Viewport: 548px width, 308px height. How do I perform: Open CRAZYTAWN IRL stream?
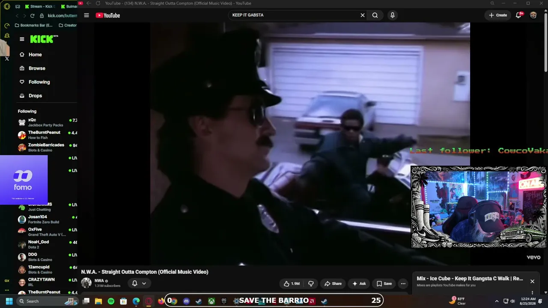pos(47,282)
